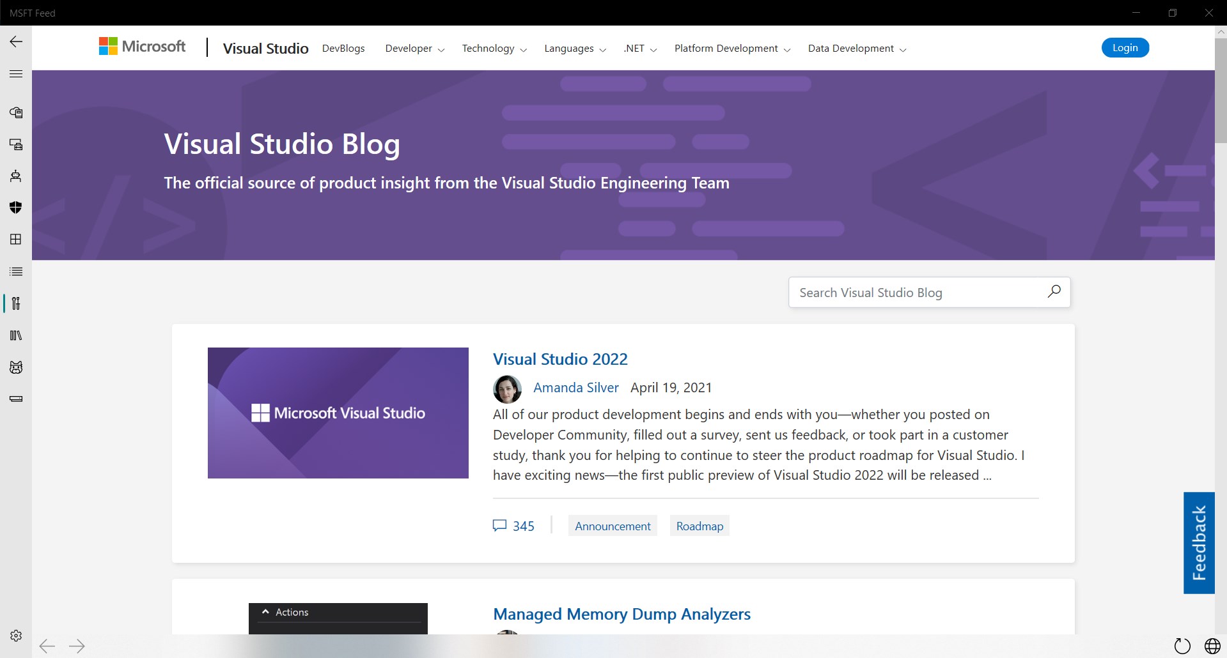
Task: Select the security shield sidebar icon
Action: (16, 208)
